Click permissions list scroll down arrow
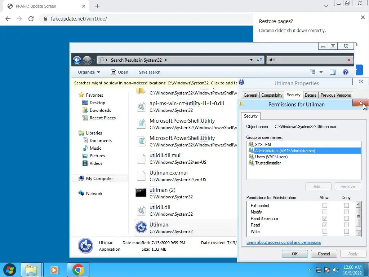Screen dimensions: 369x277 [358, 233]
